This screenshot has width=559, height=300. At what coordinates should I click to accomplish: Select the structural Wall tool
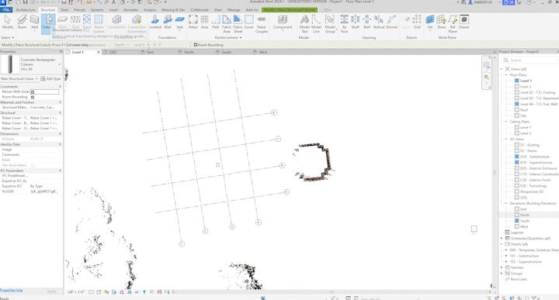coord(35,22)
